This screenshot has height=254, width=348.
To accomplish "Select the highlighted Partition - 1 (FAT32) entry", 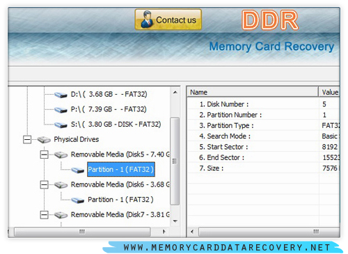I will [x=121, y=169].
